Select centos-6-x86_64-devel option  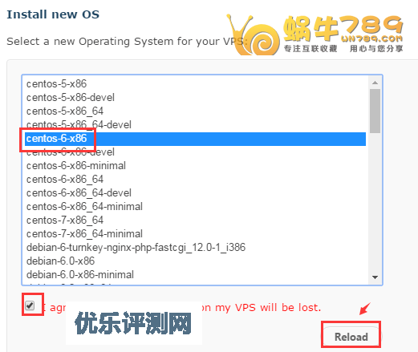[195, 193]
